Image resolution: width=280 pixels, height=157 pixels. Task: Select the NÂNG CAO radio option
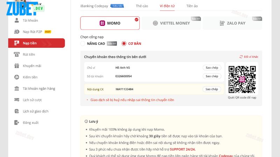[83, 44]
